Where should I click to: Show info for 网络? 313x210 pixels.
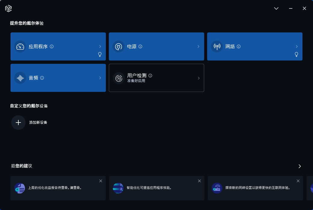pyautogui.click(x=239, y=47)
